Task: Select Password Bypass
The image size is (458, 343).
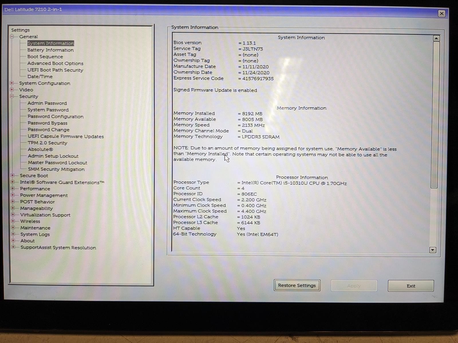Action: (48, 123)
